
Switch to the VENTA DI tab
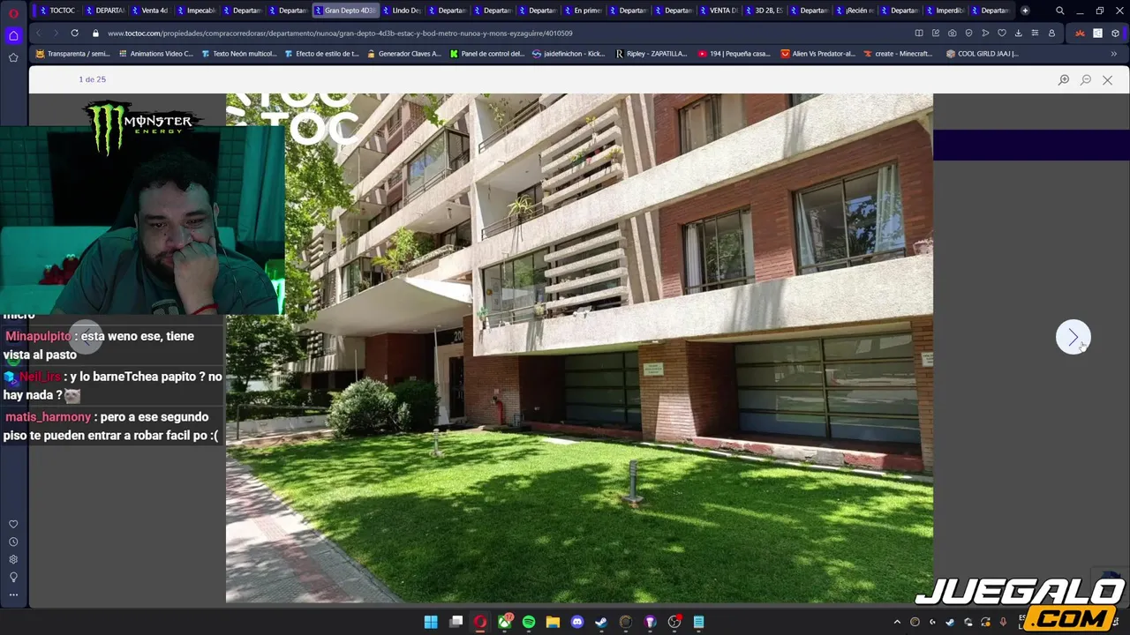[x=719, y=11]
